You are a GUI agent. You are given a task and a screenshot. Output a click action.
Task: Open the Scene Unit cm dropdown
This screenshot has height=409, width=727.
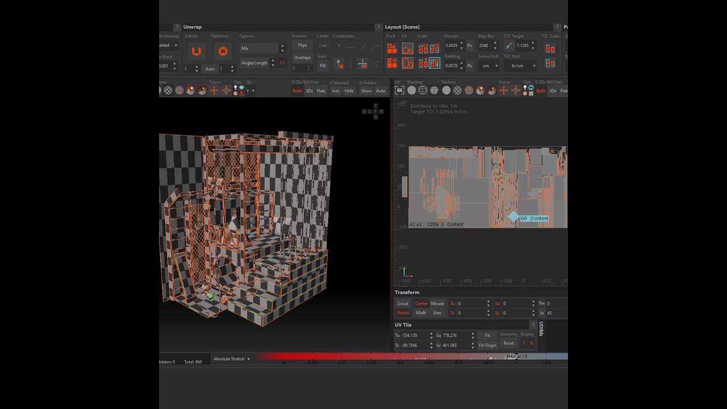[488, 66]
